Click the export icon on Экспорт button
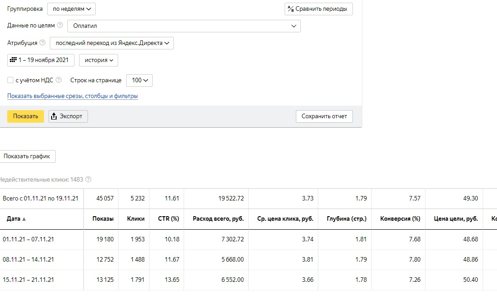 click(x=54, y=116)
